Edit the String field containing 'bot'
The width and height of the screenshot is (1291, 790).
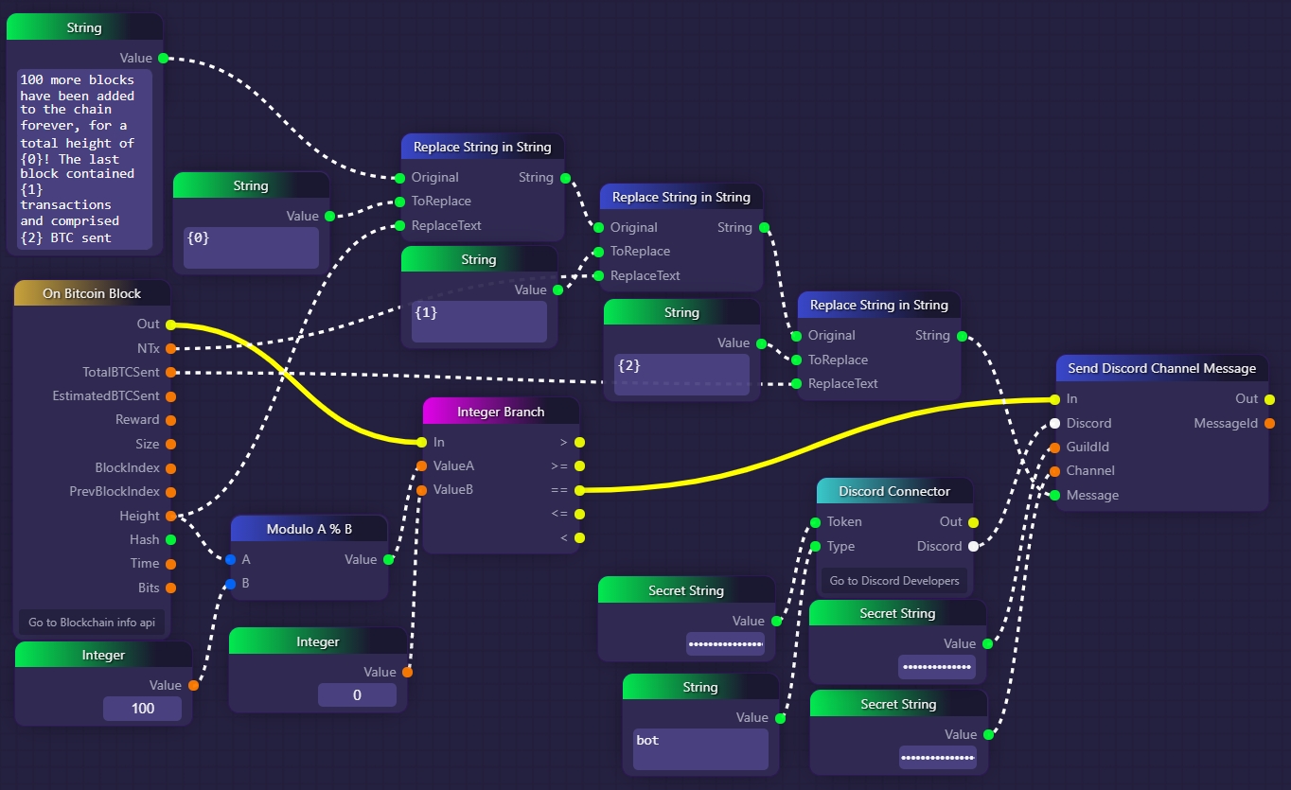click(x=700, y=748)
